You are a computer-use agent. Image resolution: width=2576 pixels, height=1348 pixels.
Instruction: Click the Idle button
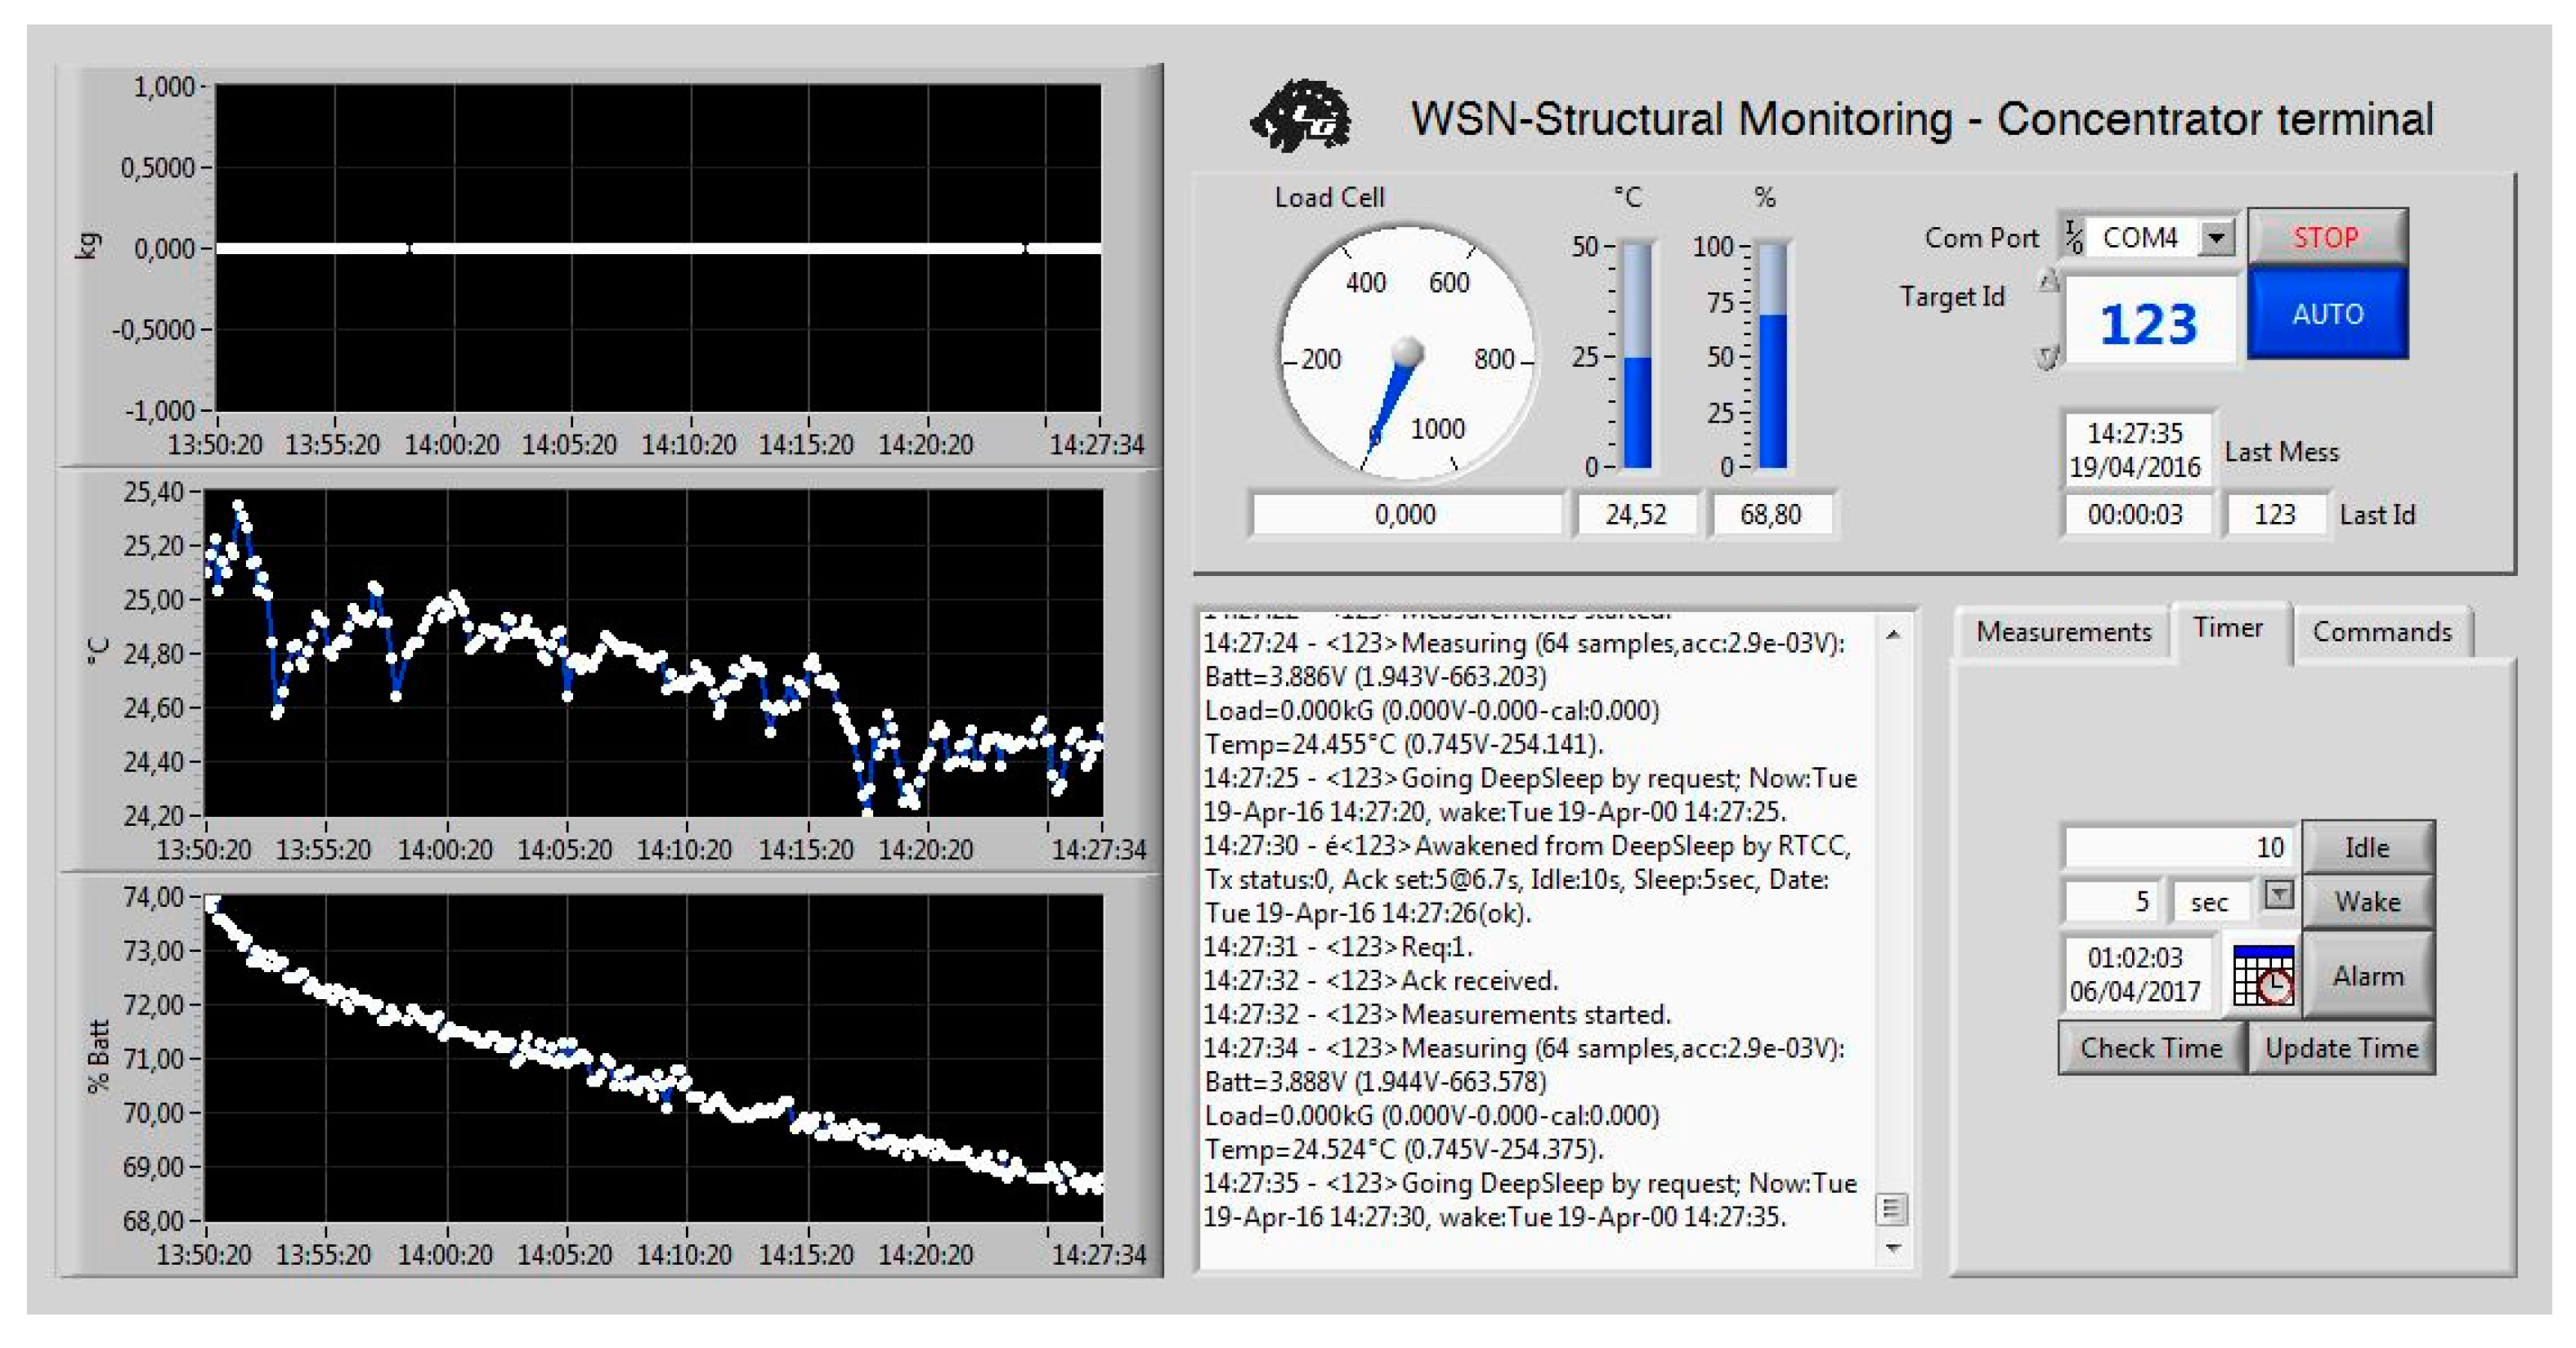tap(2367, 847)
